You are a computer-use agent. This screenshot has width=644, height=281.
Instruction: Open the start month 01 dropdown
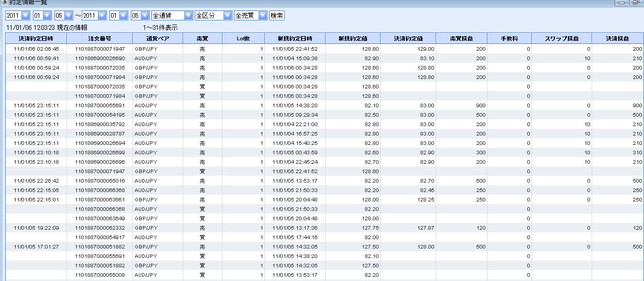coord(41,16)
